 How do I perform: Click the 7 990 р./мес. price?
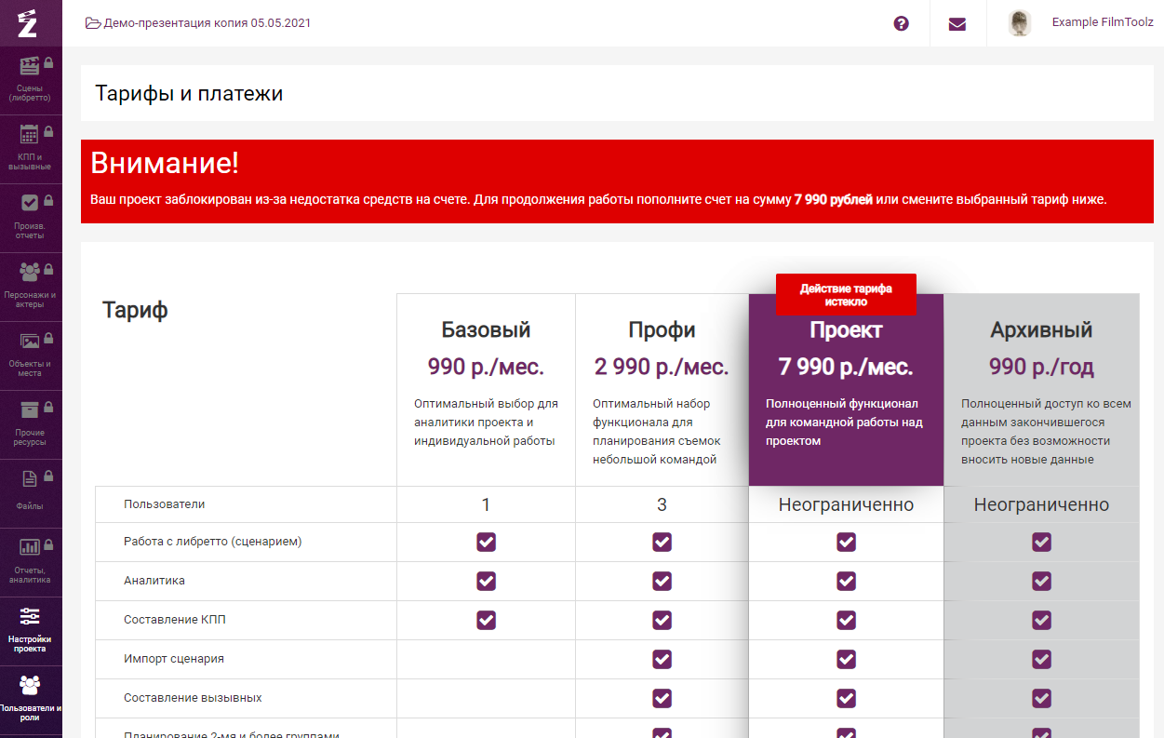(x=846, y=367)
